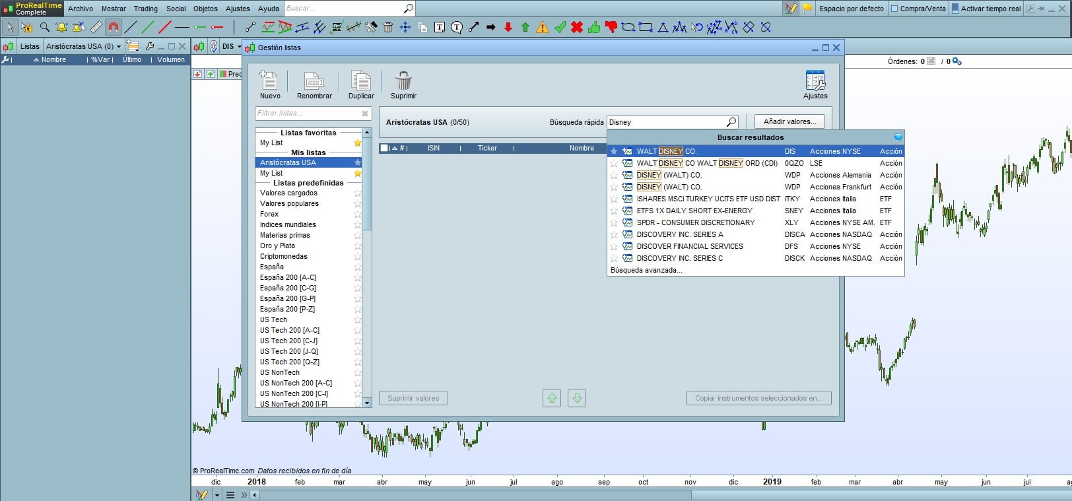Click the Renombrar list icon
The height and width of the screenshot is (501, 1072).
(x=314, y=81)
